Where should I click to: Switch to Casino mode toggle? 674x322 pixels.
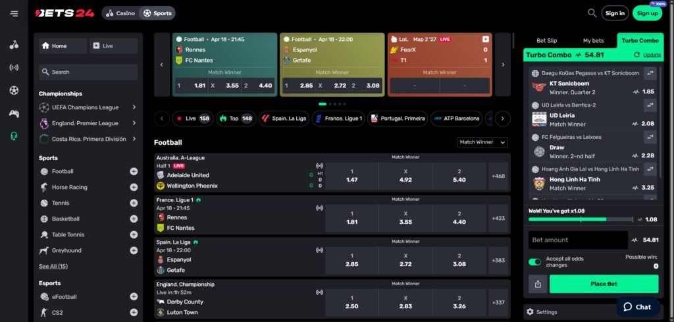pyautogui.click(x=120, y=13)
